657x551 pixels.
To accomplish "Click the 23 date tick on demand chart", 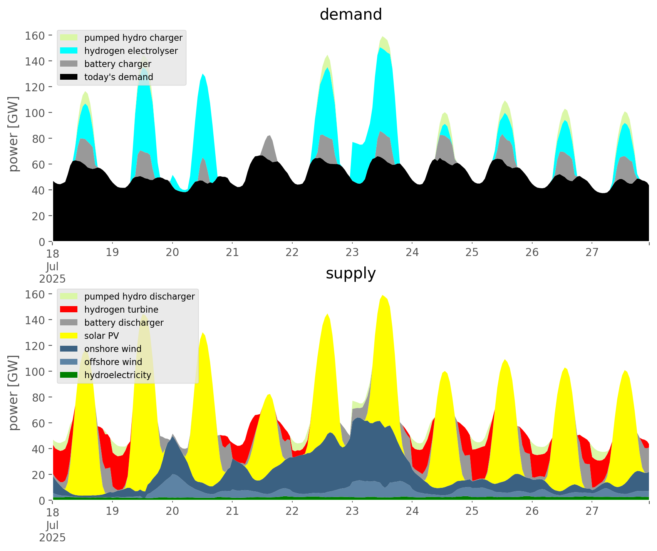I will pos(352,253).
